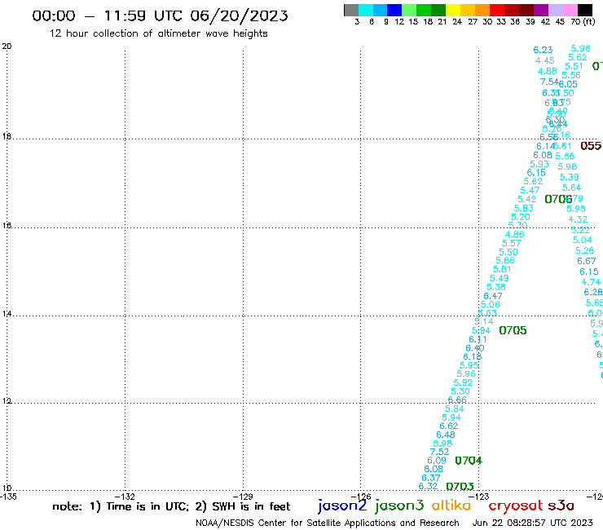Click the wave height value 5.49
Viewport: 603px width, 530px height.
tap(500, 278)
